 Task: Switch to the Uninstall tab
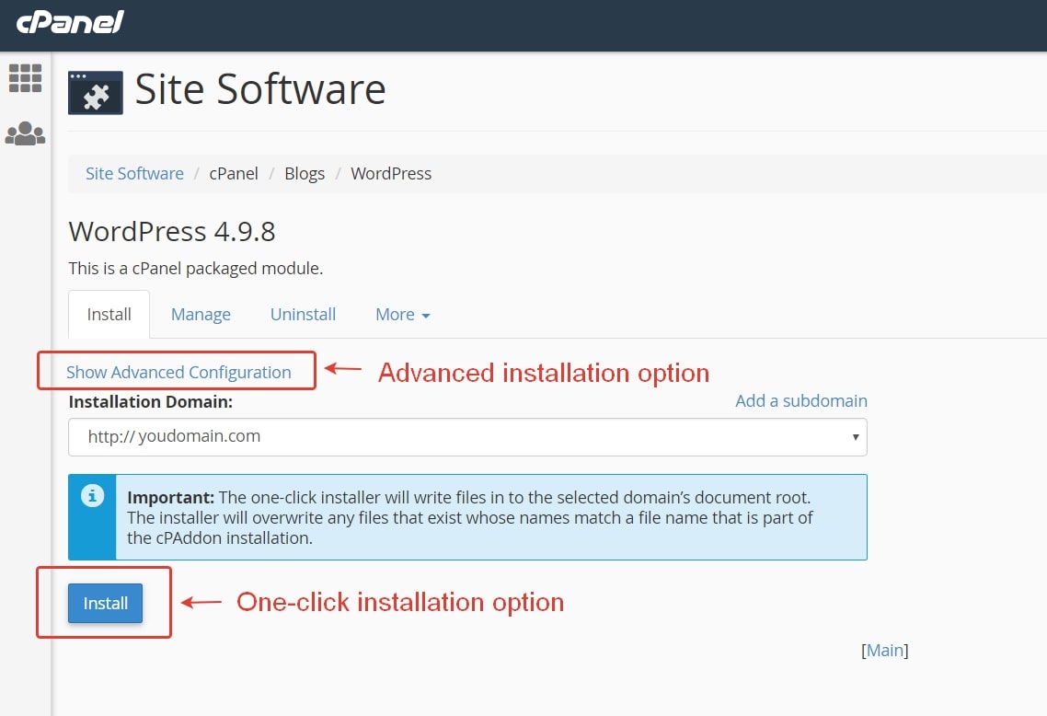coord(303,315)
